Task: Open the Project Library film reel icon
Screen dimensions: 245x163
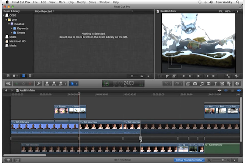Action: coord(8,160)
